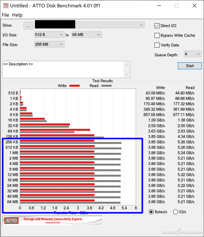Click the read value 4.34 GB/s
Image resolution: width=204 pixels, height=237 pixels.
[186, 137]
